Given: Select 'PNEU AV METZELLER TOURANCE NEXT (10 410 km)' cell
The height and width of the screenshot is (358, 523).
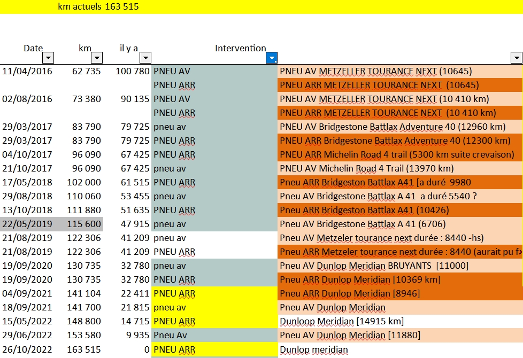Looking at the screenshot, I should 399,99.
